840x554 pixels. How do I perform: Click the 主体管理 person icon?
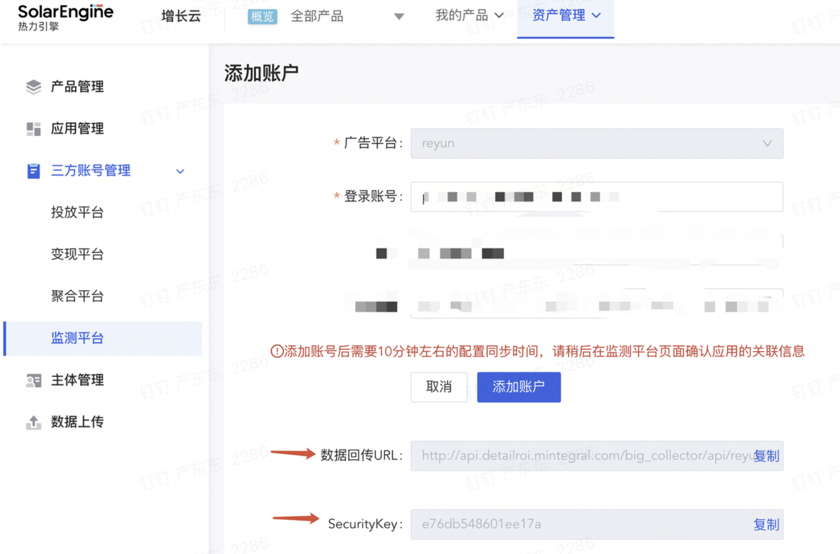(x=33, y=380)
